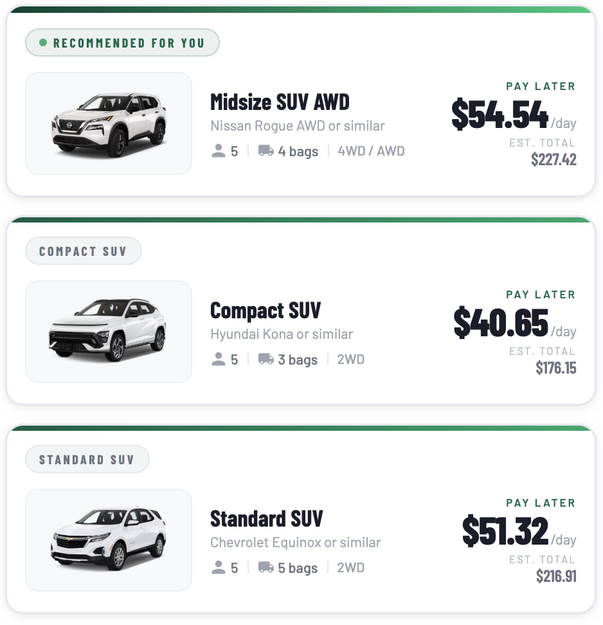Click the luggage icon next to 4 bags
The width and height of the screenshot is (603, 625).
(x=265, y=151)
